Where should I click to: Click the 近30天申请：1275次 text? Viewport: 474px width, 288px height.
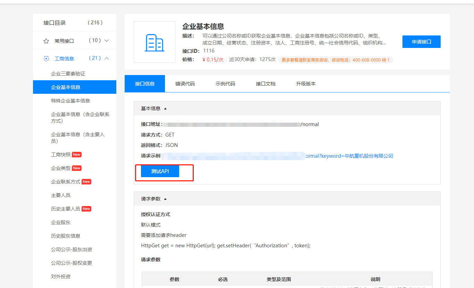click(x=252, y=59)
